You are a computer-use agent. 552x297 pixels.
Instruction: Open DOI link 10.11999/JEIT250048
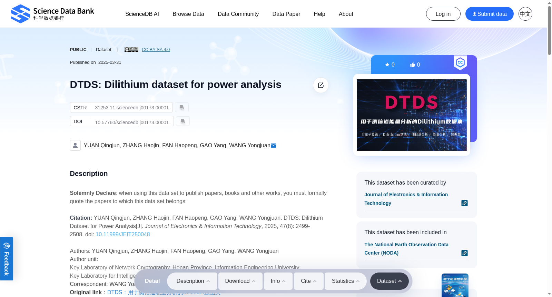tap(122, 234)
